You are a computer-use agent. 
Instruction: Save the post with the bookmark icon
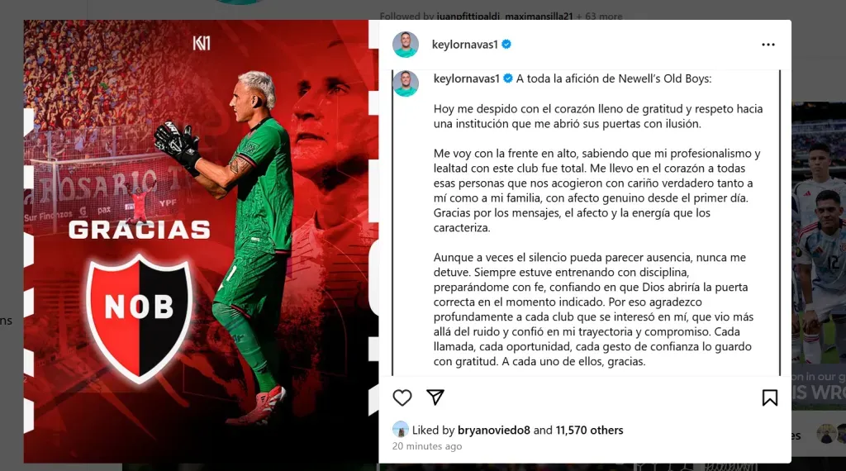pos(770,397)
